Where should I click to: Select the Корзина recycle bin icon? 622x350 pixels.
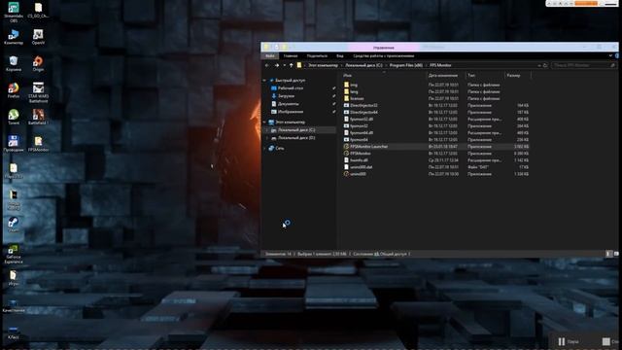[14, 63]
